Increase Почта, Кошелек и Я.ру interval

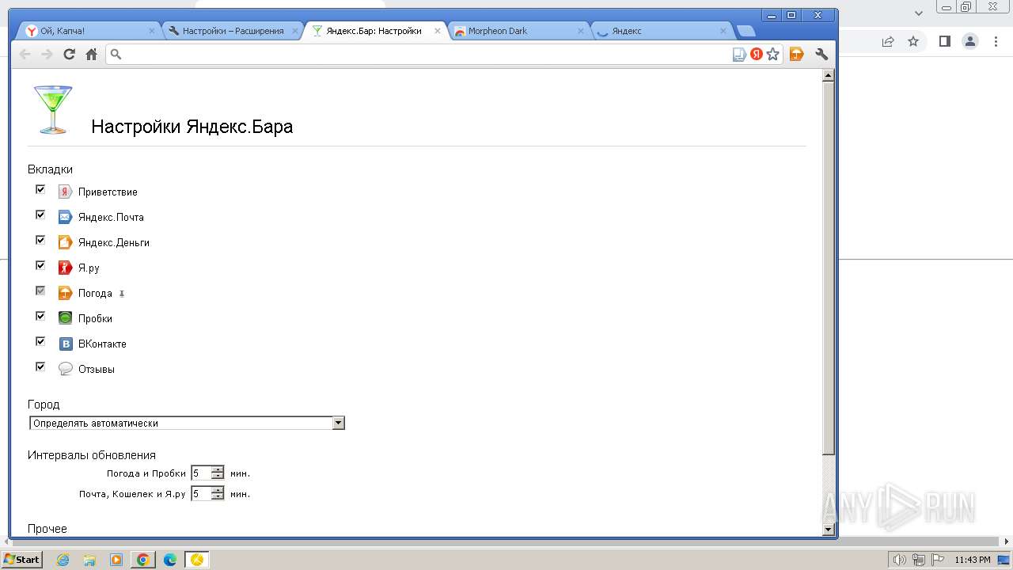coord(218,491)
